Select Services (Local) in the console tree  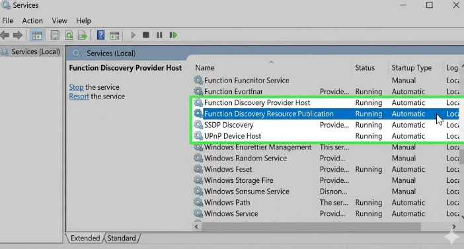coord(36,52)
